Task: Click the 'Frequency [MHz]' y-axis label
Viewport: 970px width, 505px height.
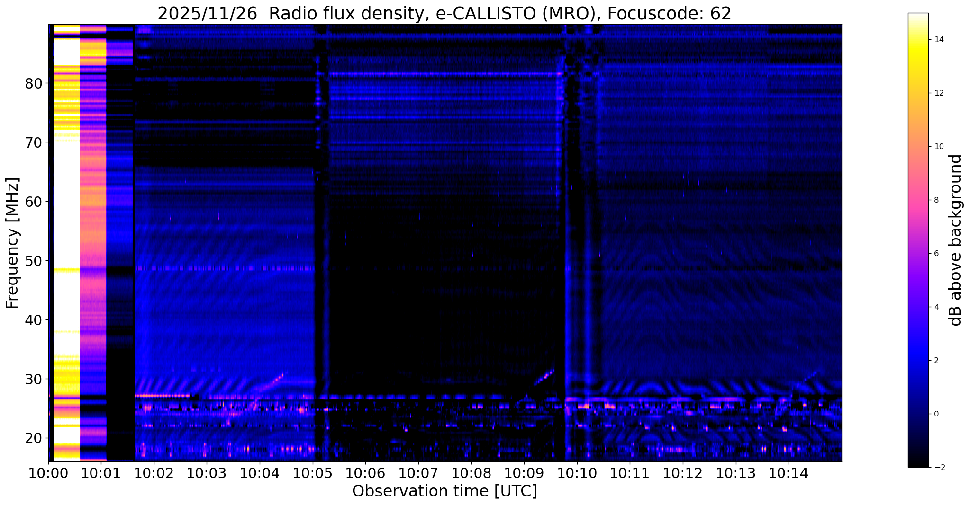Action: tap(13, 243)
